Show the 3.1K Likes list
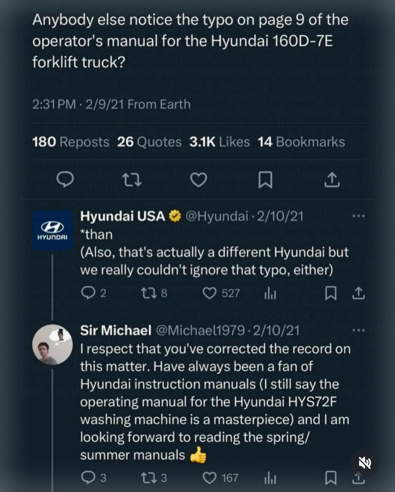Image resolution: width=395 pixels, height=492 pixels. [x=219, y=142]
